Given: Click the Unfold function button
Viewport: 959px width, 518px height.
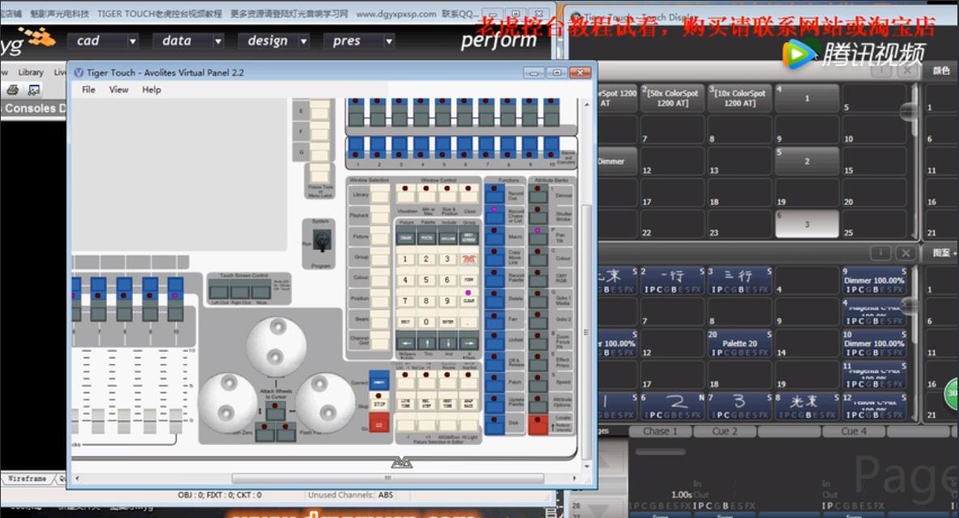Looking at the screenshot, I should pos(494,340).
